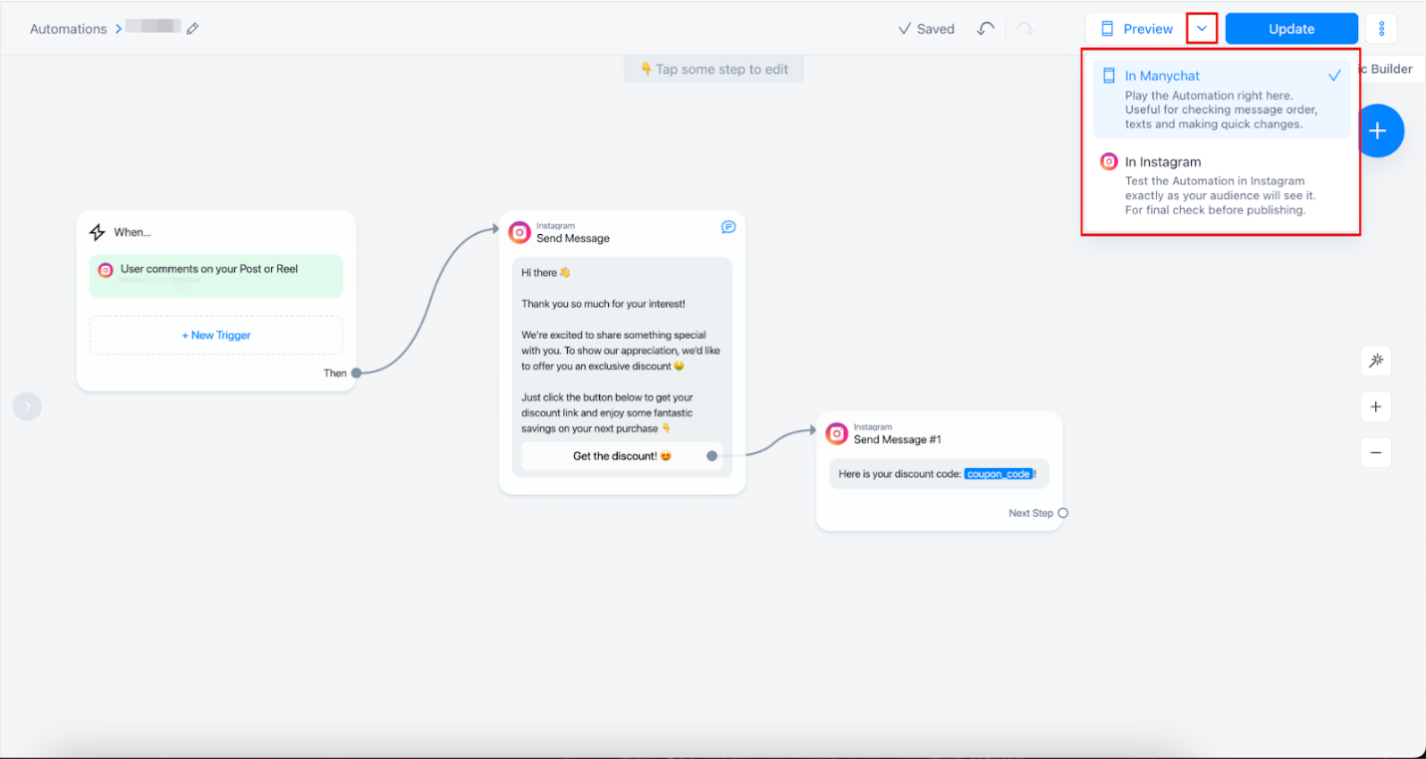1426x759 pixels.
Task: Click the comment icon on Send Message
Action: (728, 227)
